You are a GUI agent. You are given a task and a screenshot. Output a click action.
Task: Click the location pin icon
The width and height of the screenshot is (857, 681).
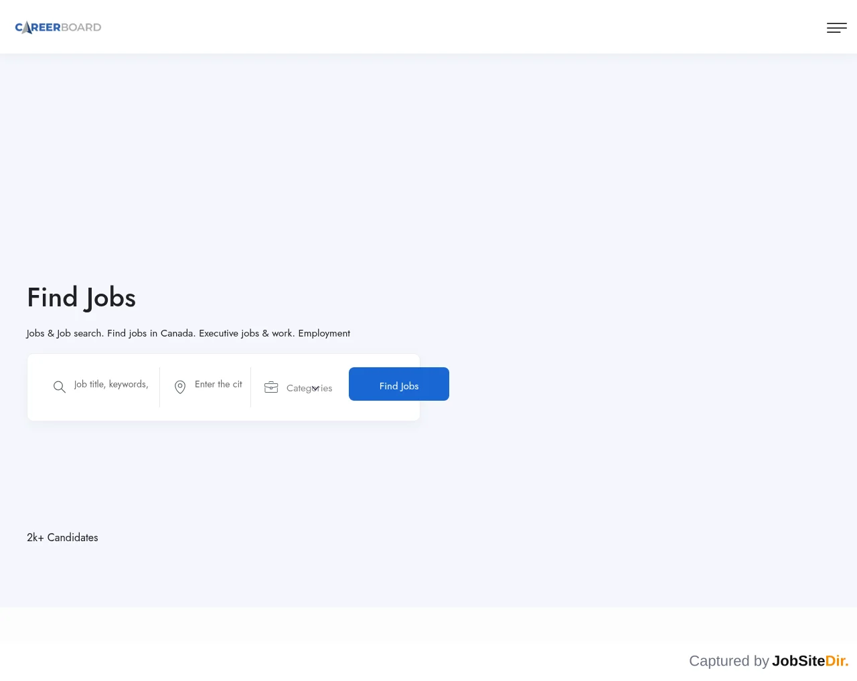tap(180, 387)
